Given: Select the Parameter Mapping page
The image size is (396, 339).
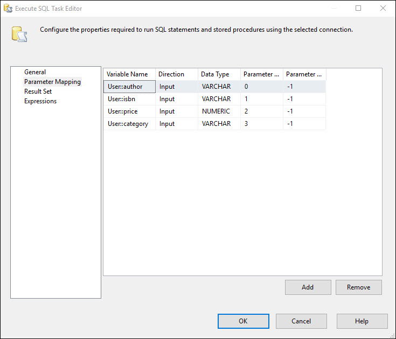Looking at the screenshot, I should click(x=52, y=82).
